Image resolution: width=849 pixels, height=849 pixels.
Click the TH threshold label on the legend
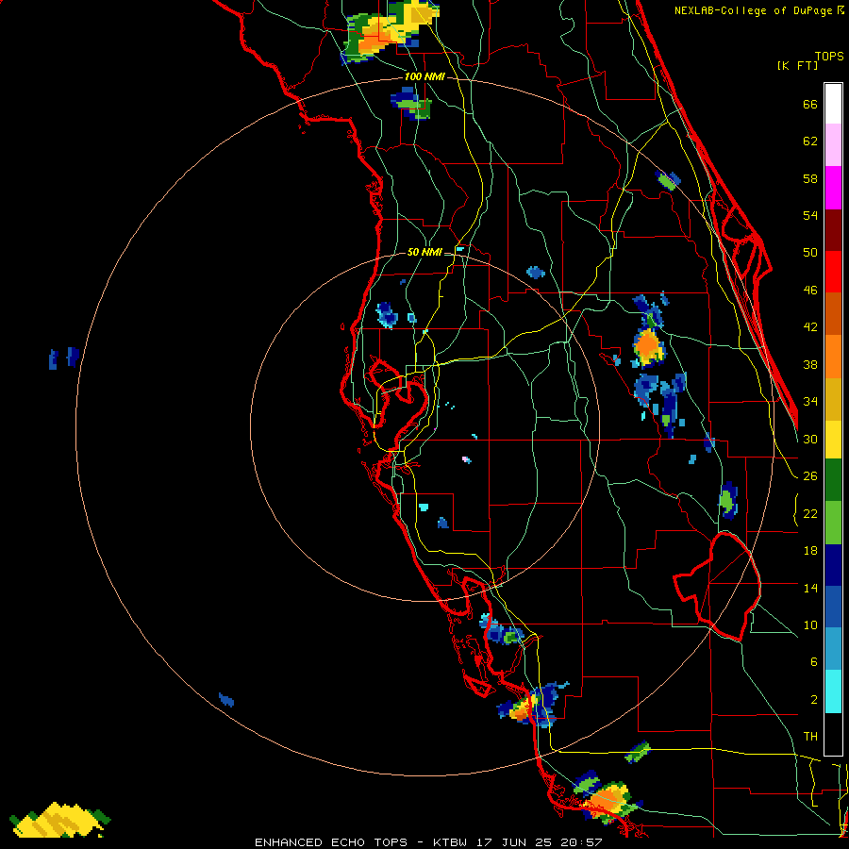[810, 737]
